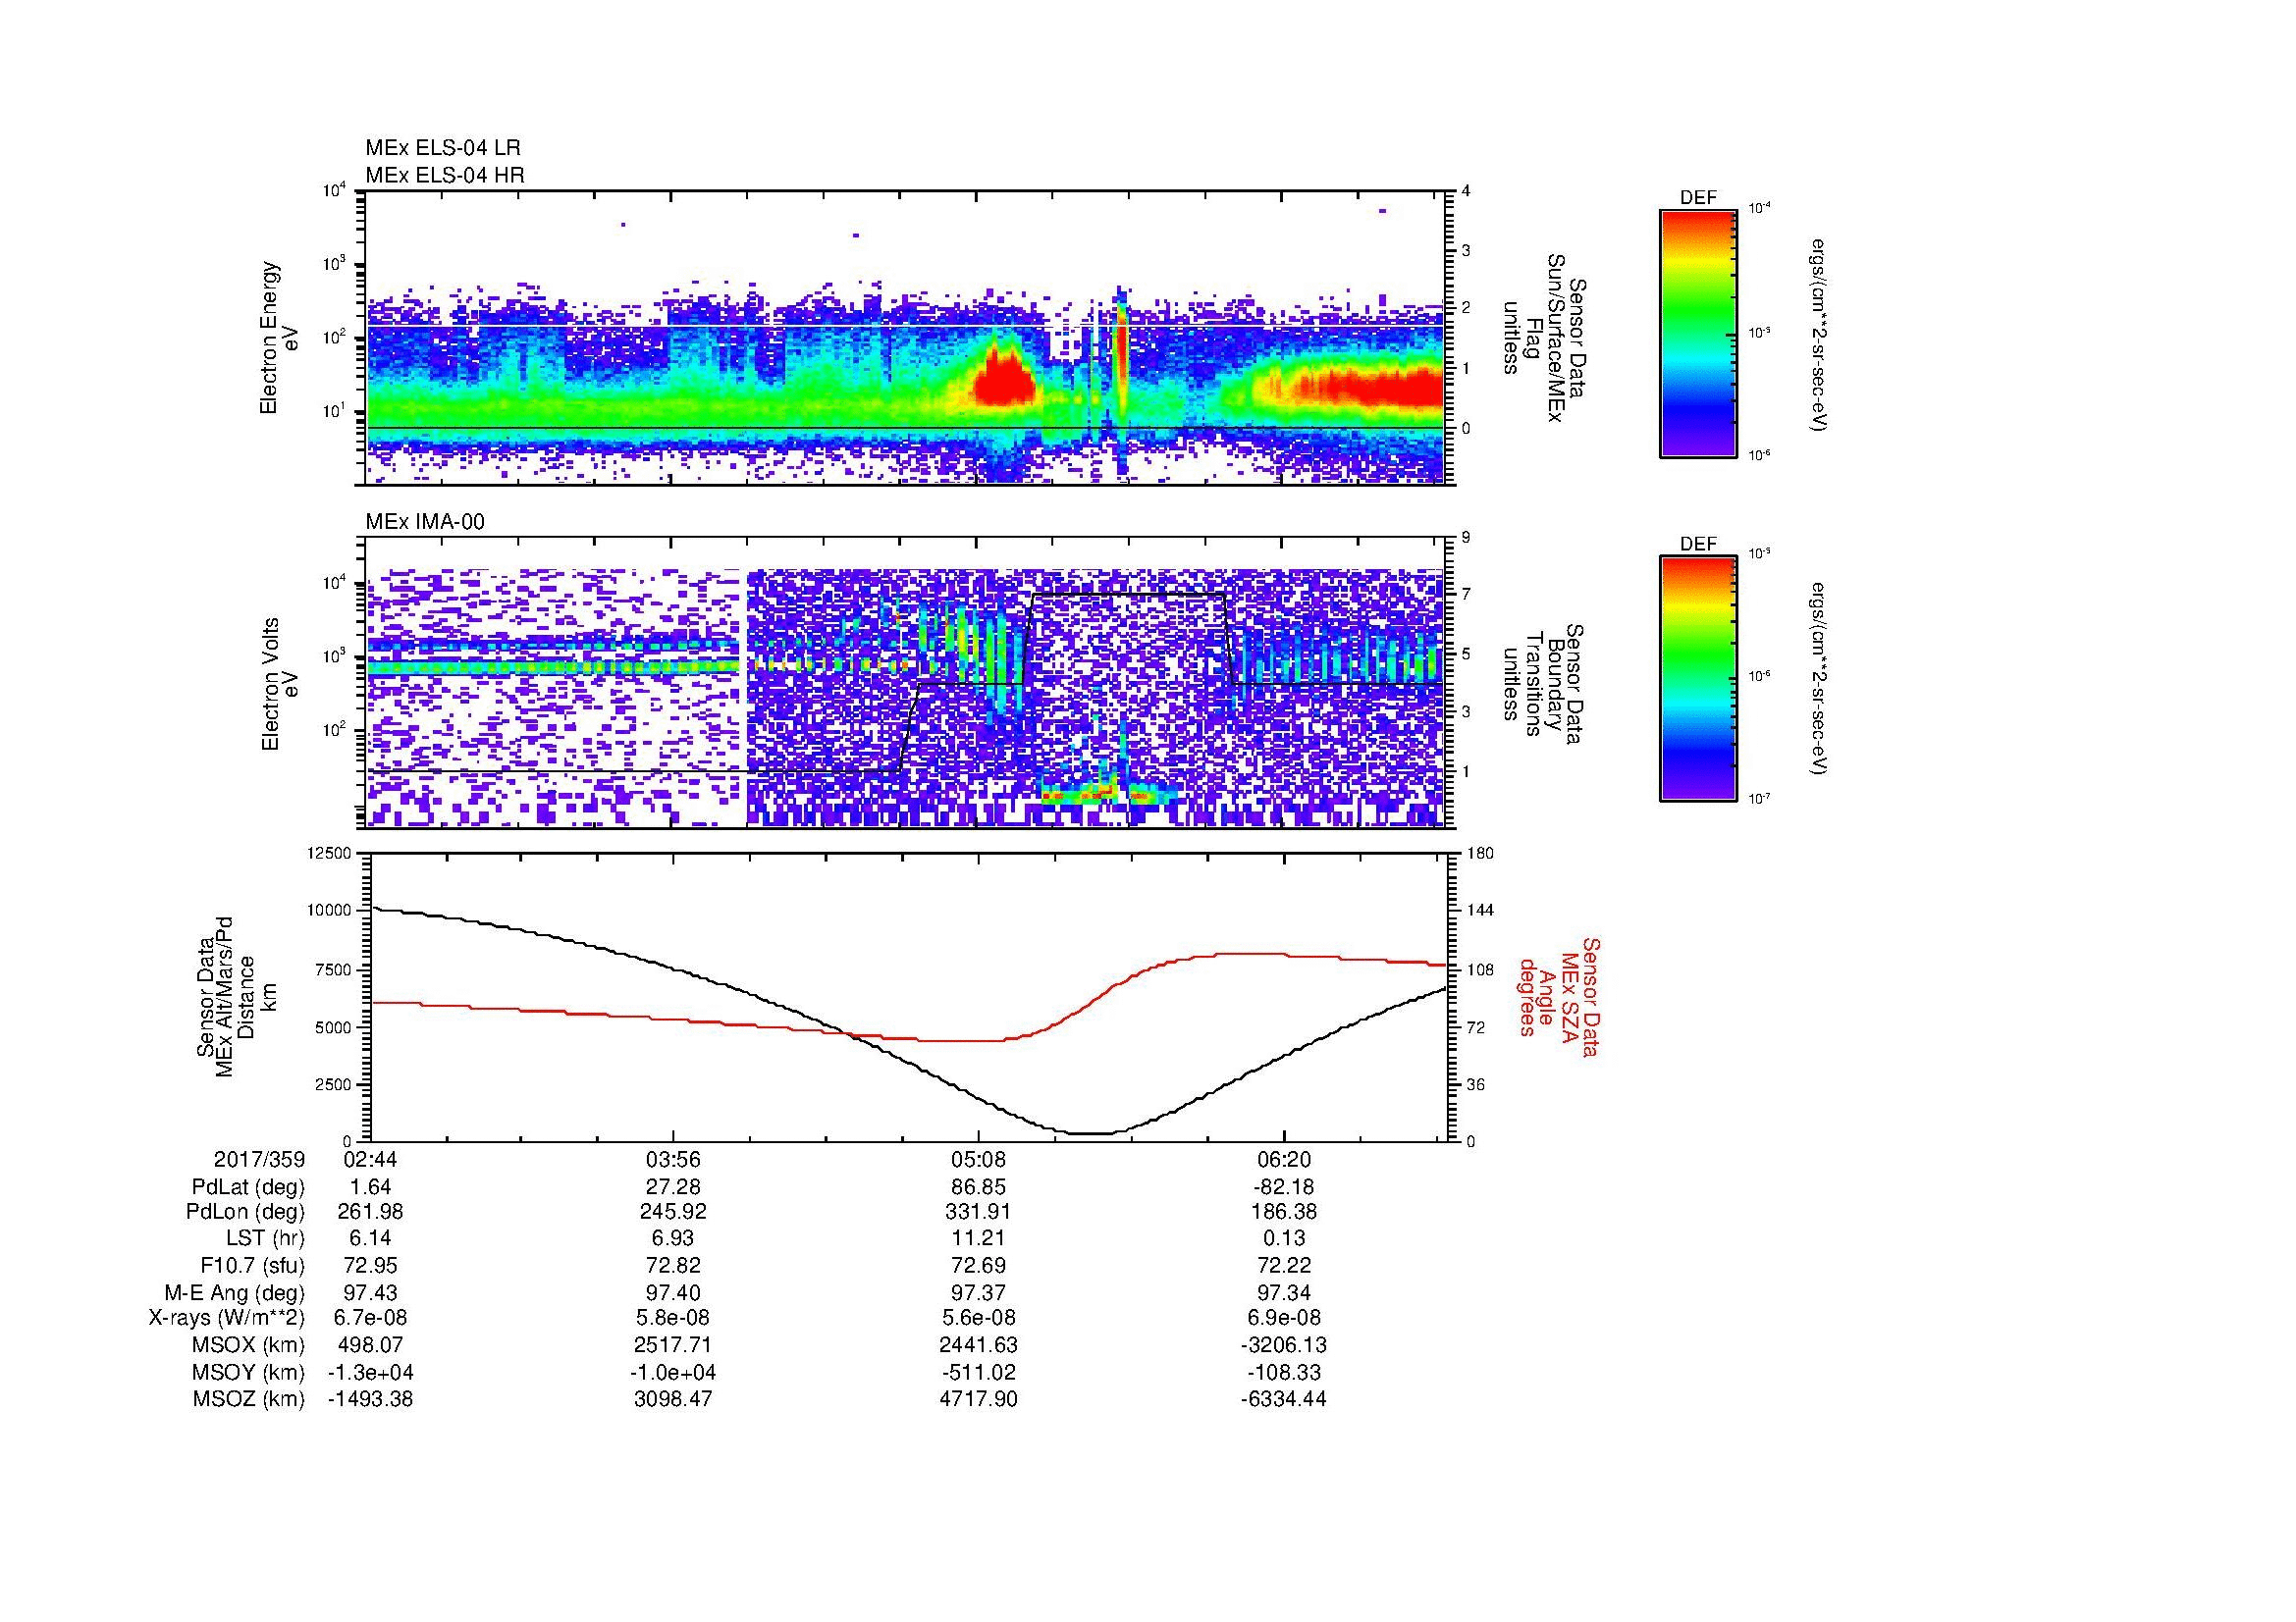Screen dimensions: 2296x1622
Task: Click the MSOX value '2517.71'
Action: [674, 1345]
